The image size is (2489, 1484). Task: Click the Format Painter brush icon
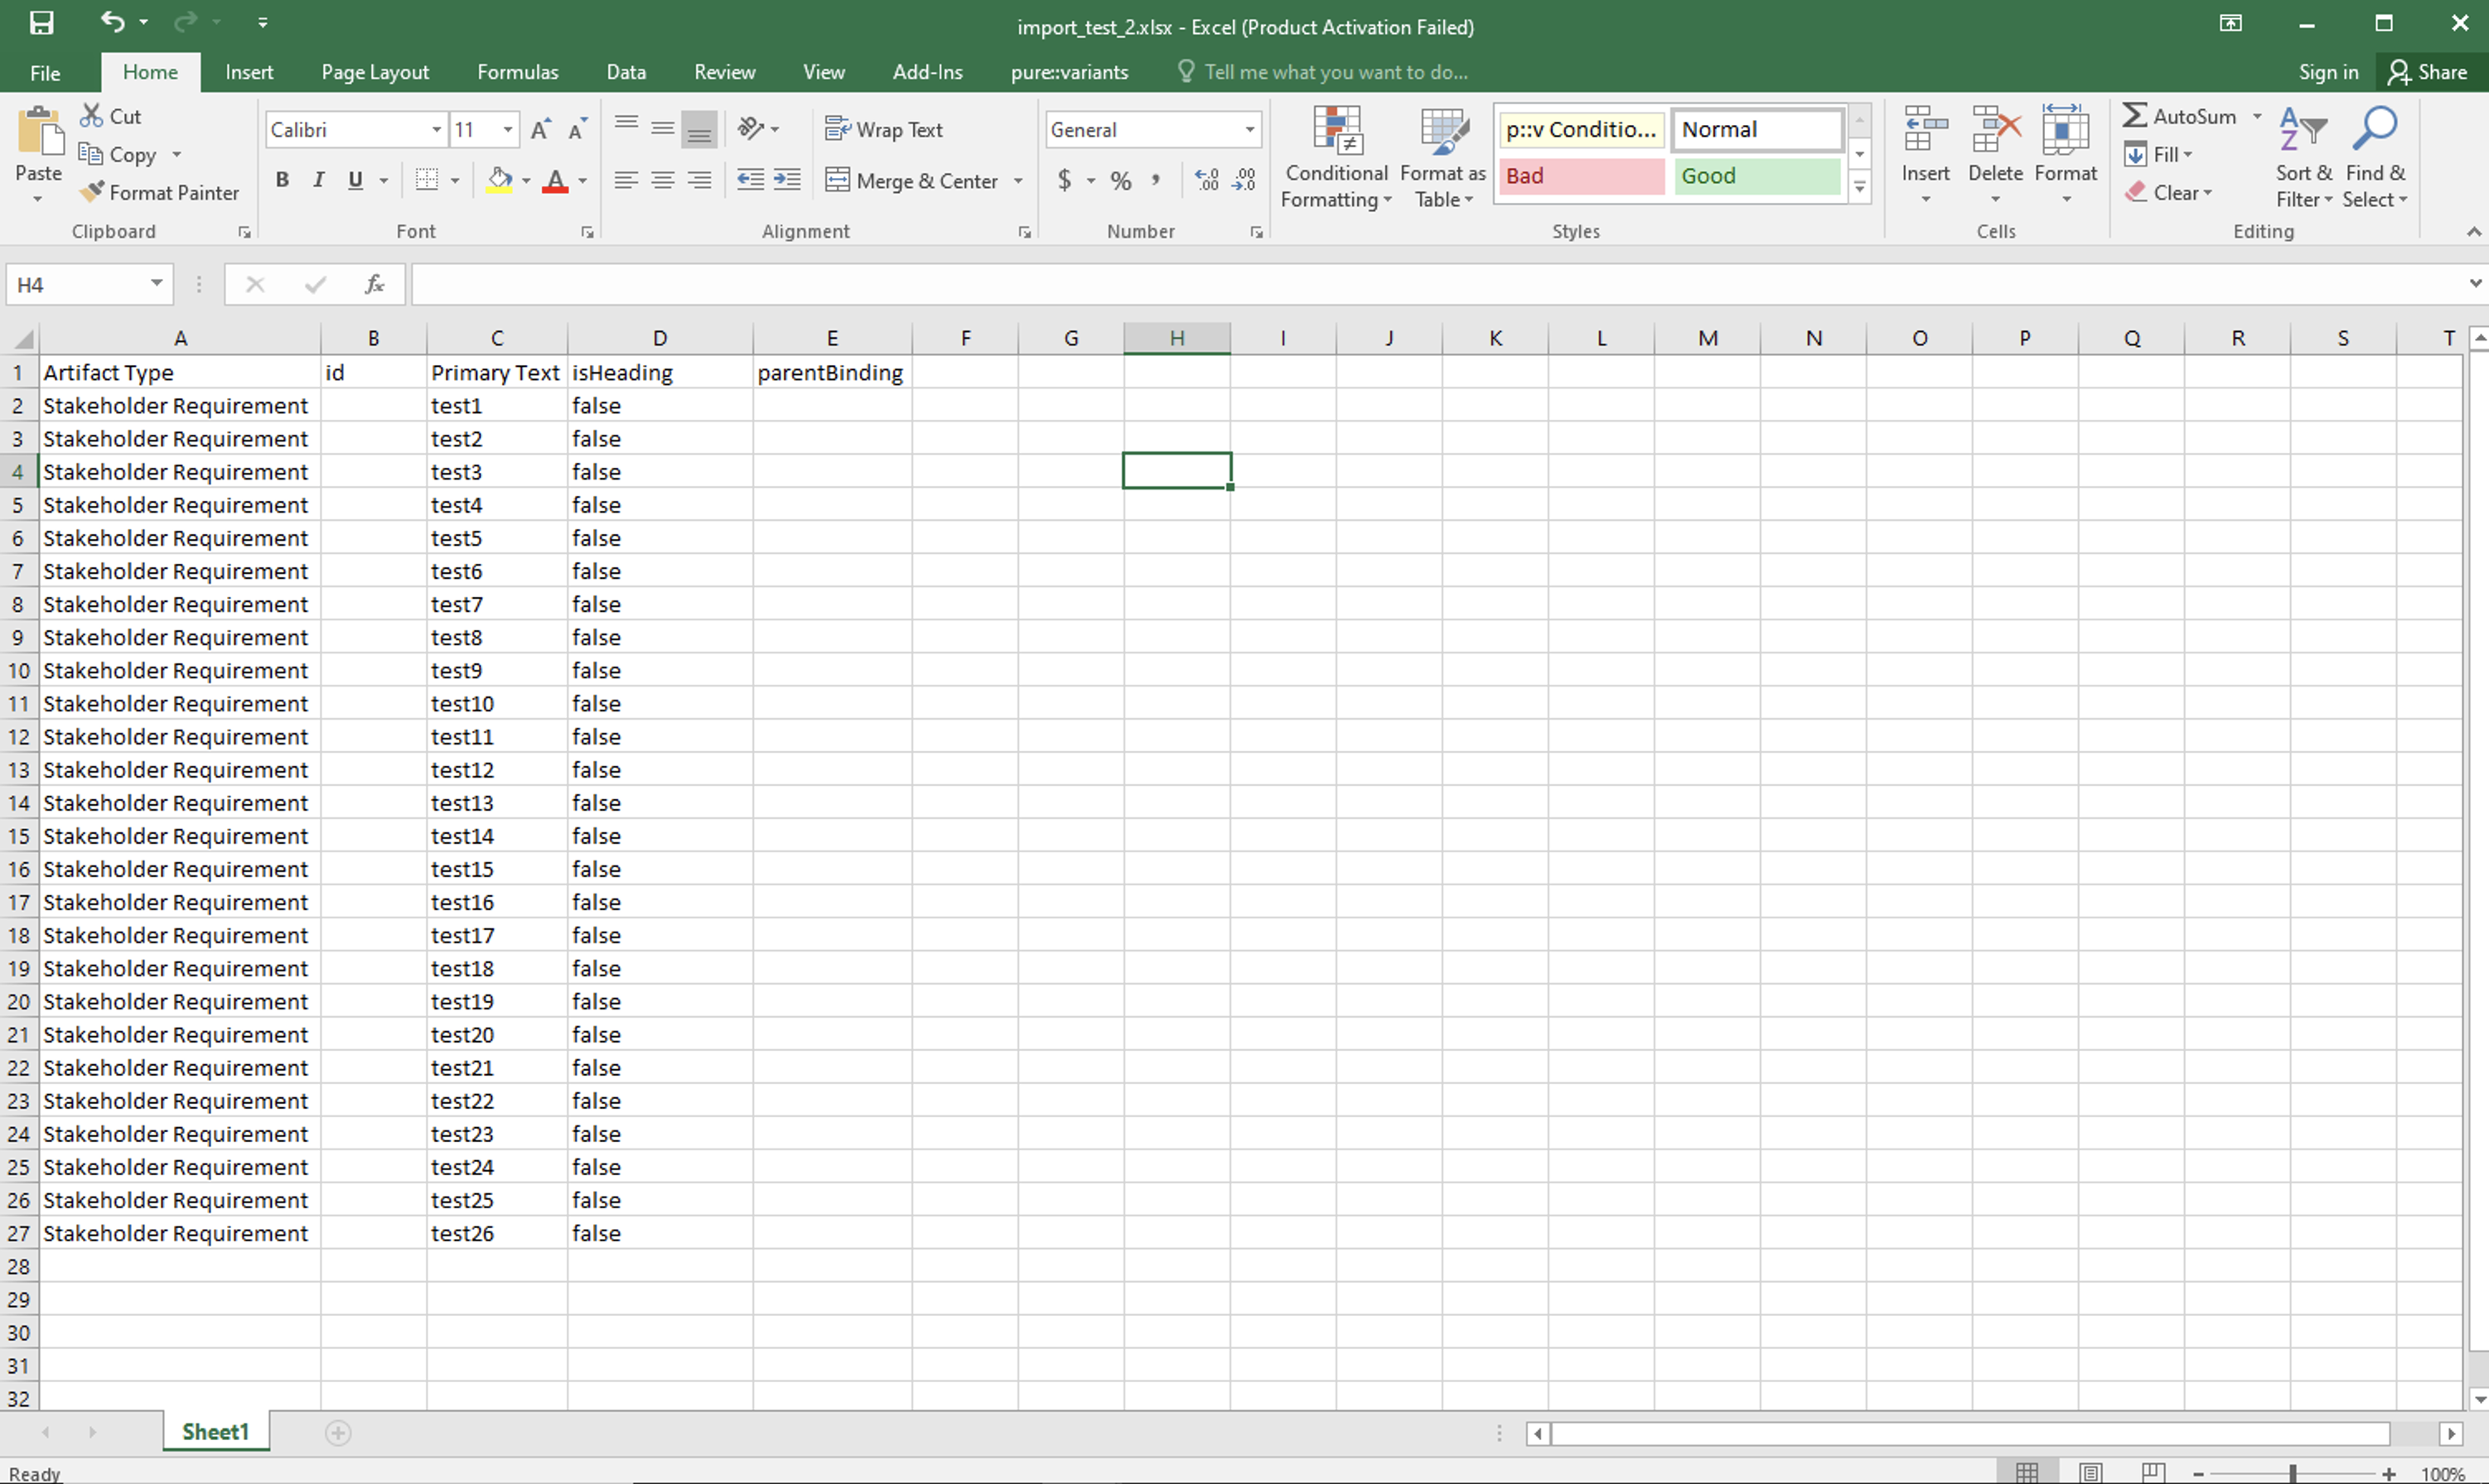click(x=92, y=191)
